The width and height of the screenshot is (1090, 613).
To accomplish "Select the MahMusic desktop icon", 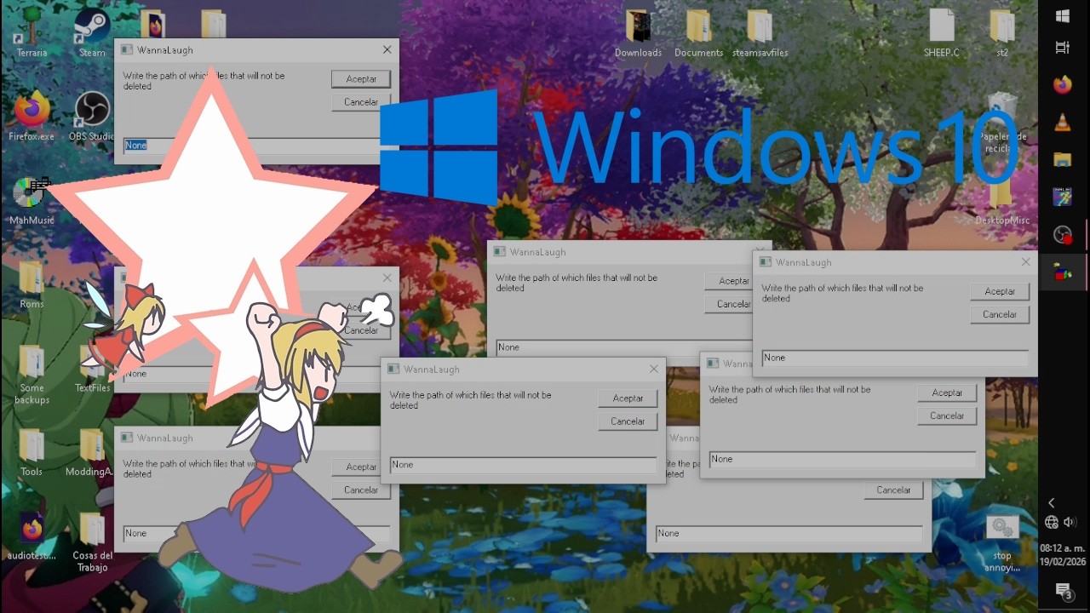I will (x=32, y=200).
